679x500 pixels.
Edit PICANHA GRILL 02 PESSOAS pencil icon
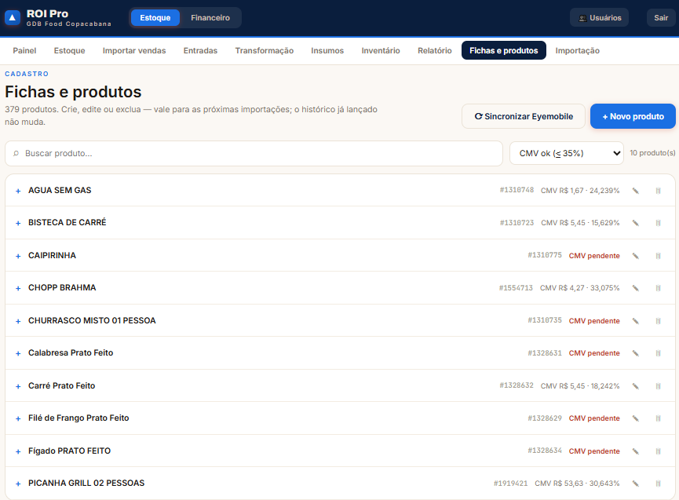635,484
